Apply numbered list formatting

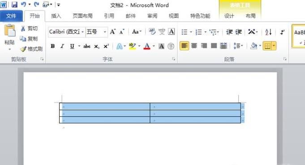click(x=198, y=32)
